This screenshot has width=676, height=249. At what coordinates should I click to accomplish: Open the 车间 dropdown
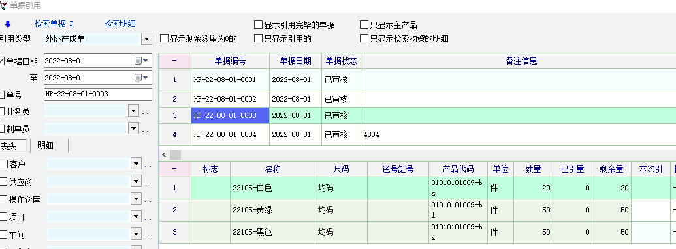click(x=137, y=234)
